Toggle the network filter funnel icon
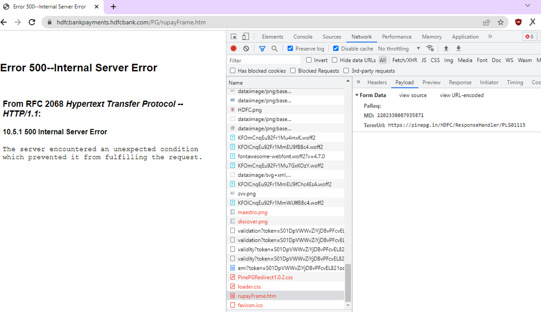This screenshot has height=312, width=541. [x=262, y=48]
